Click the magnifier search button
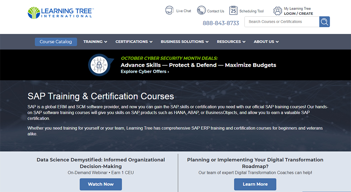The image size is (351, 192). (x=324, y=22)
